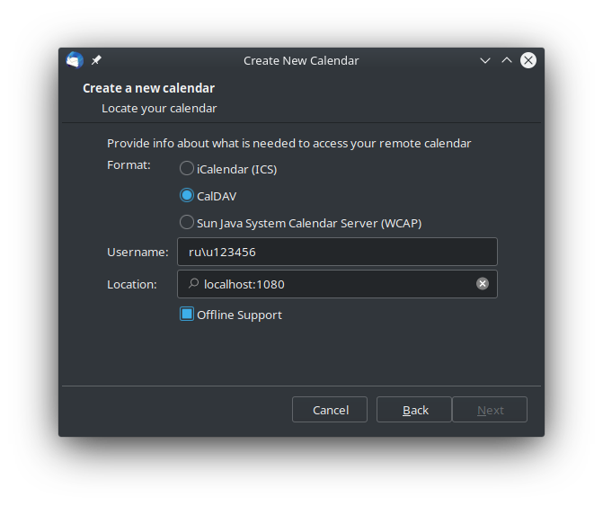Click the Thunderbird app icon in title bar
Viewport: 603px width, 506px height.
(x=75, y=60)
